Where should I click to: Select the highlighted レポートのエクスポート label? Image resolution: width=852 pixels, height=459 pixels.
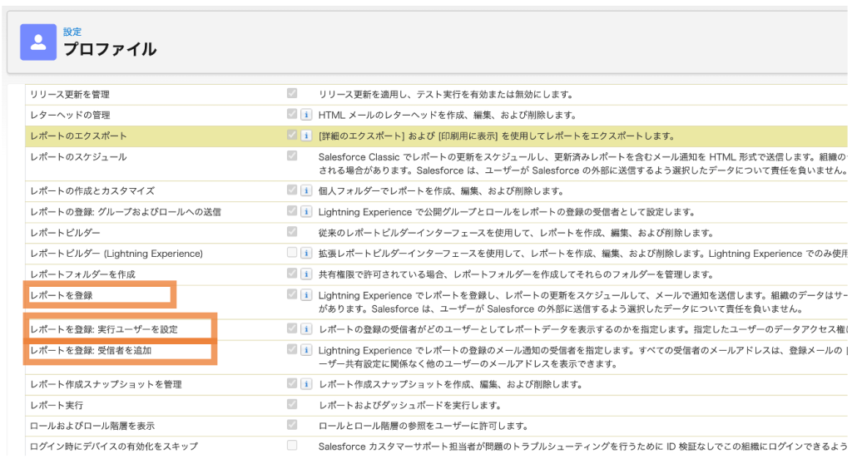(78, 136)
